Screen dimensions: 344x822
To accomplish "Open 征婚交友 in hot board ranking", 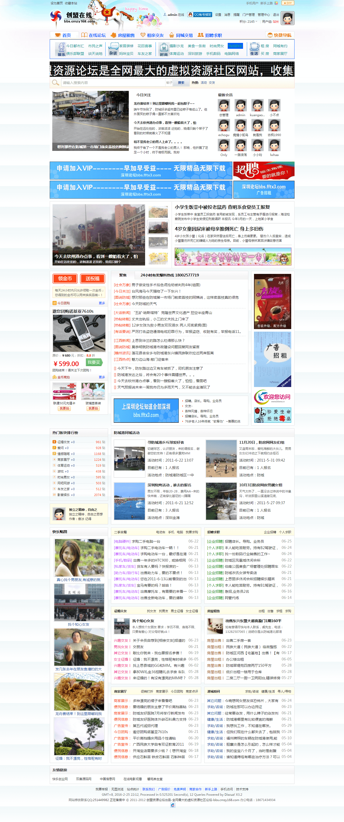I will [63, 442].
